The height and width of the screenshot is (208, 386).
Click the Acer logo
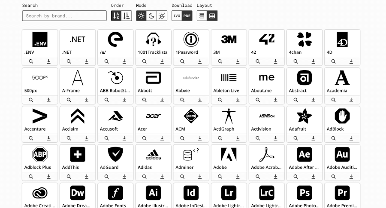pyautogui.click(x=153, y=116)
